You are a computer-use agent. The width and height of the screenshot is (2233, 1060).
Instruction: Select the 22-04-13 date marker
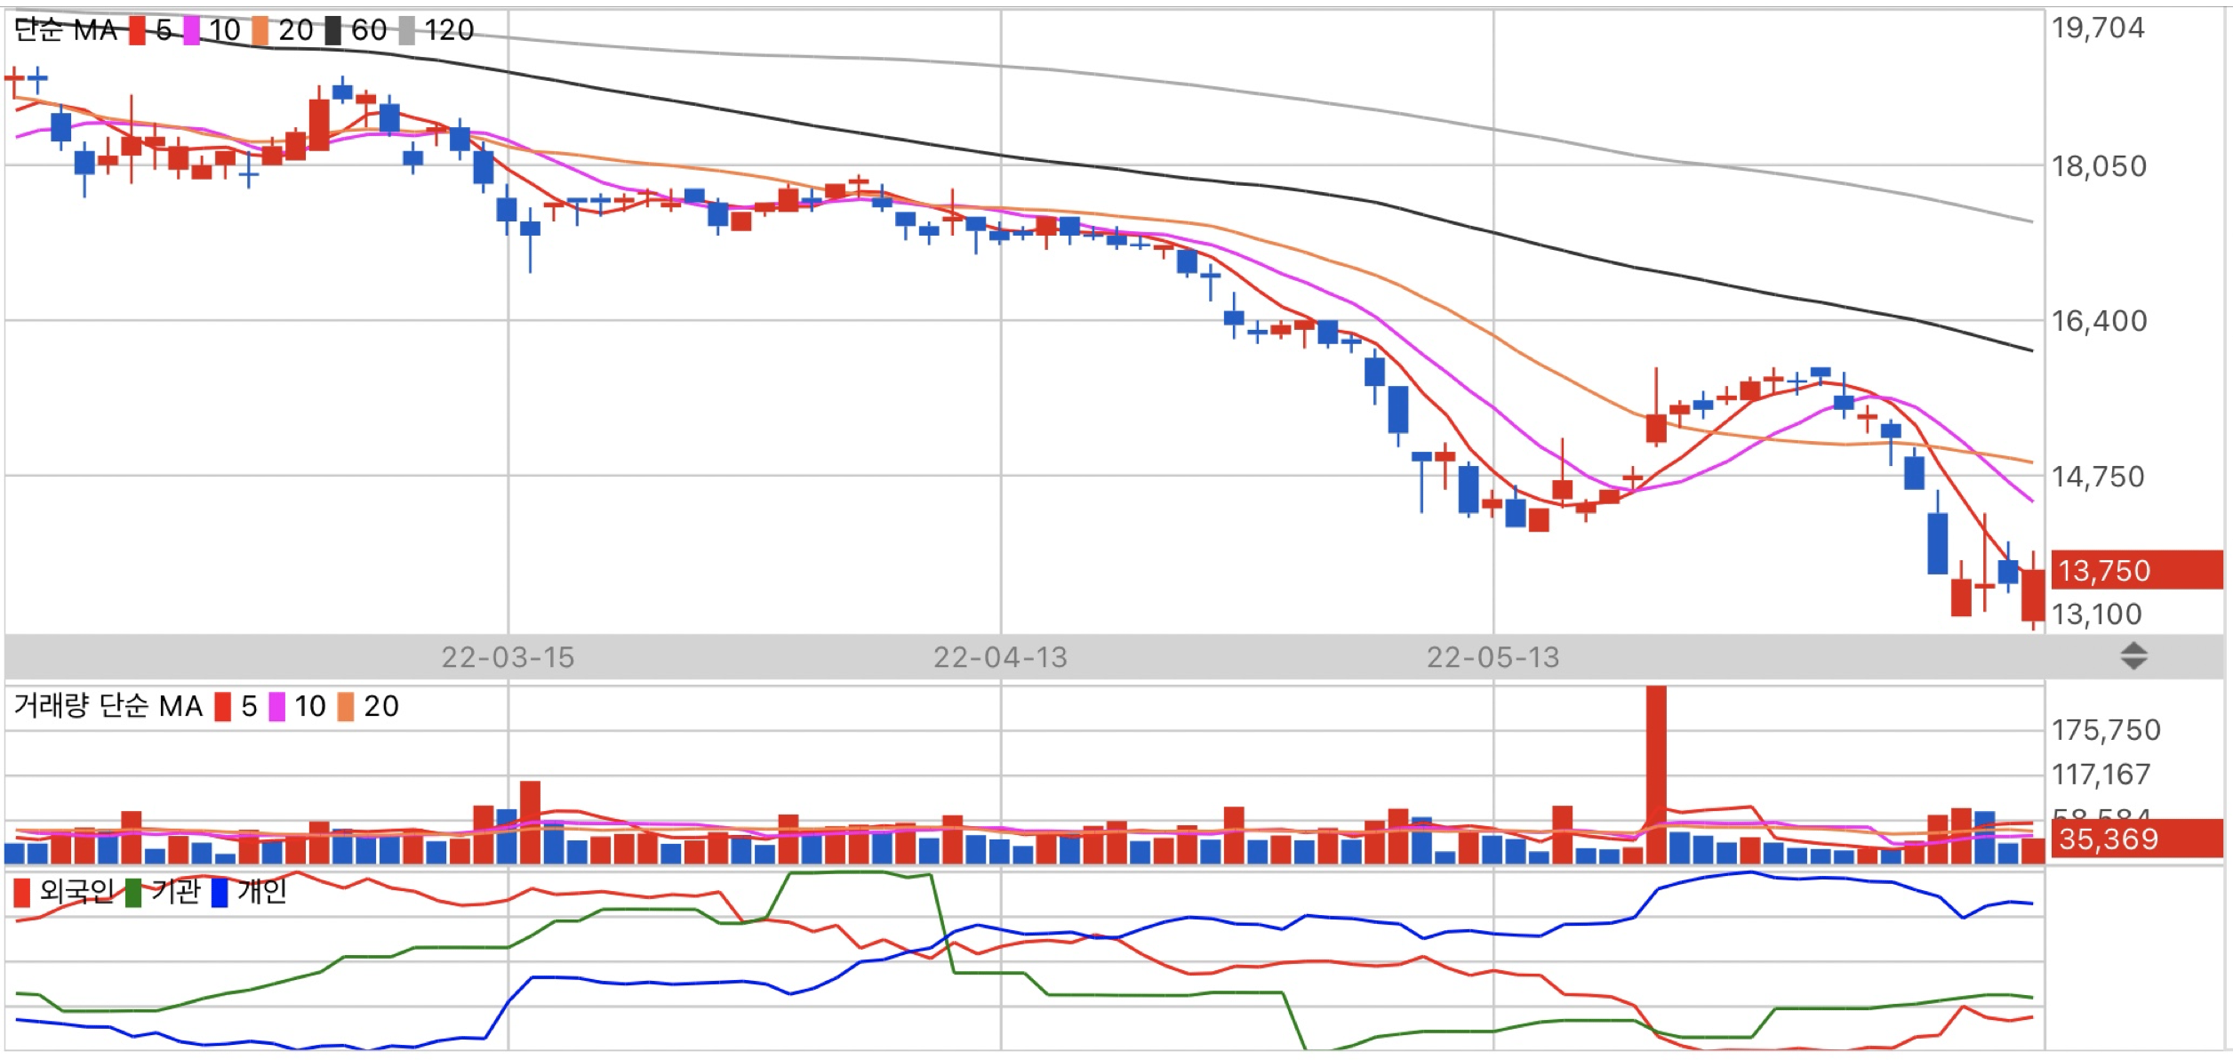click(1000, 657)
